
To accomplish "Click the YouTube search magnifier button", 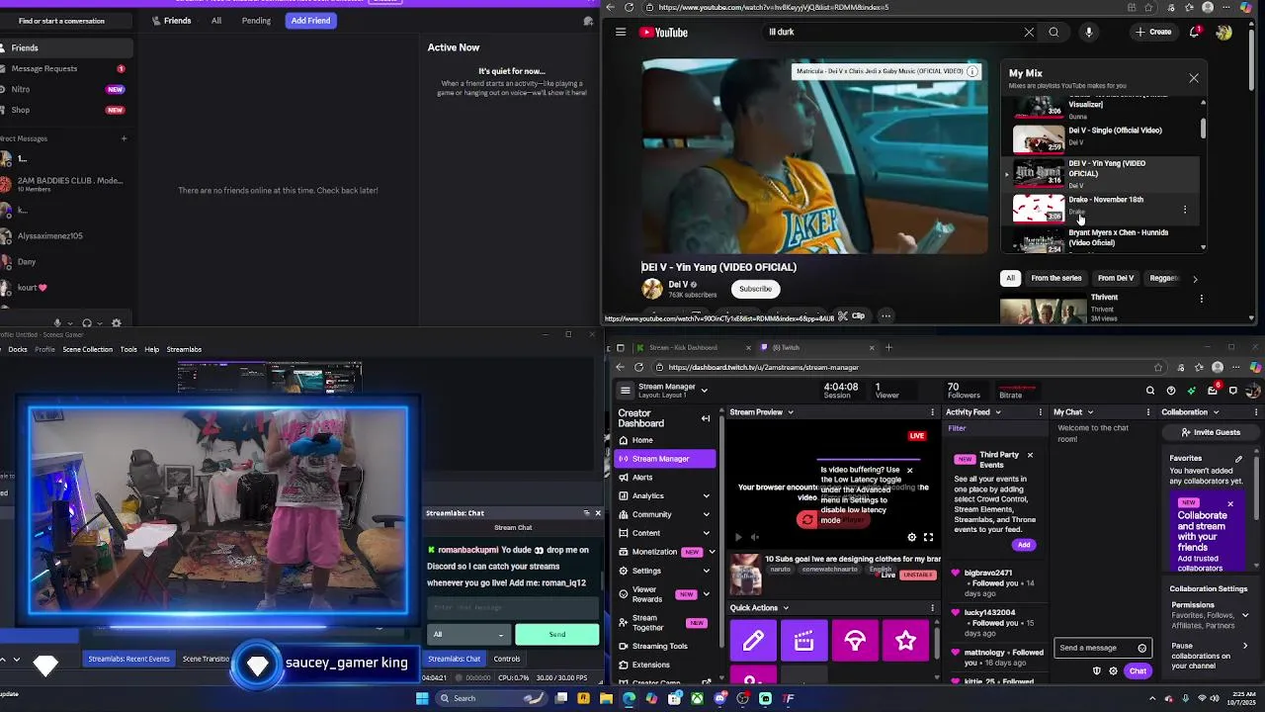I will click(1054, 32).
